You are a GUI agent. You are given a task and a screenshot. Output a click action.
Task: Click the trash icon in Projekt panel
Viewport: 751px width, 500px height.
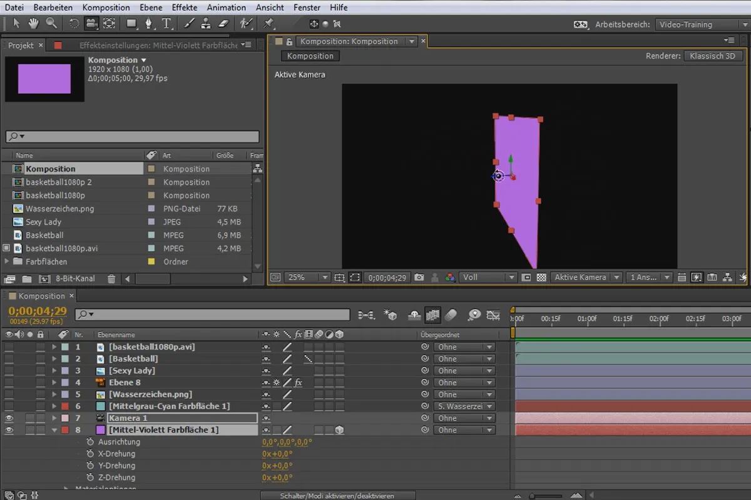[111, 279]
